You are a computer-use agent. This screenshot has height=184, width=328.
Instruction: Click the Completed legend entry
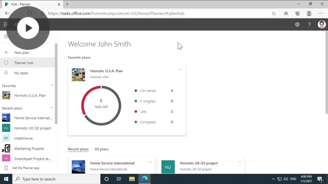click(x=154, y=122)
